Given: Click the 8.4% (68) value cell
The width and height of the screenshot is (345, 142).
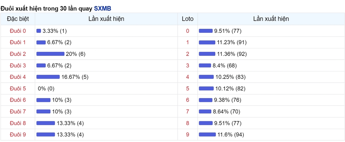Looking at the screenshot, I should [x=225, y=65].
